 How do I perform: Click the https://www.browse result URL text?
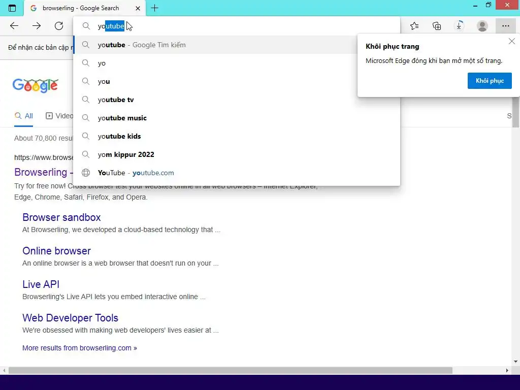click(44, 157)
